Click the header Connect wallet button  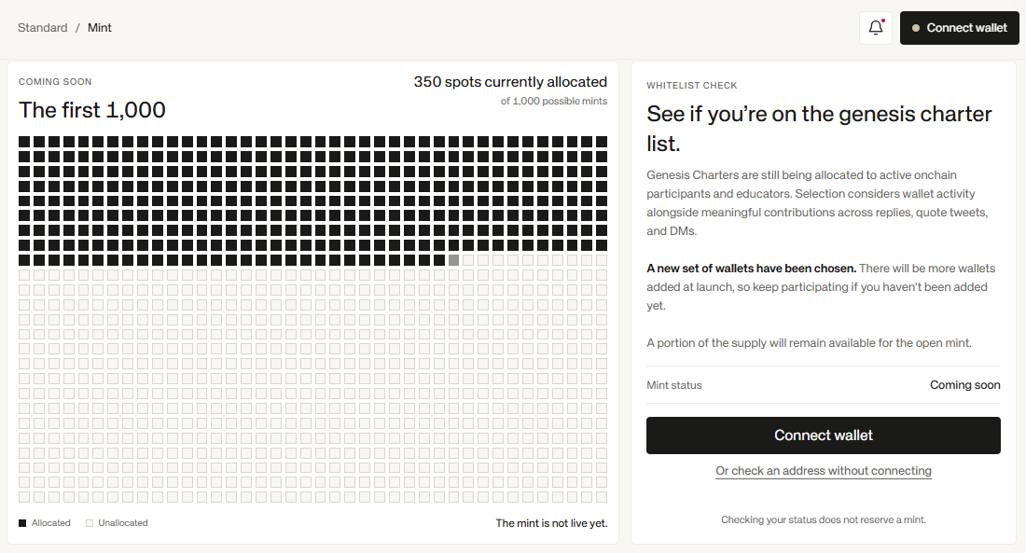959,27
